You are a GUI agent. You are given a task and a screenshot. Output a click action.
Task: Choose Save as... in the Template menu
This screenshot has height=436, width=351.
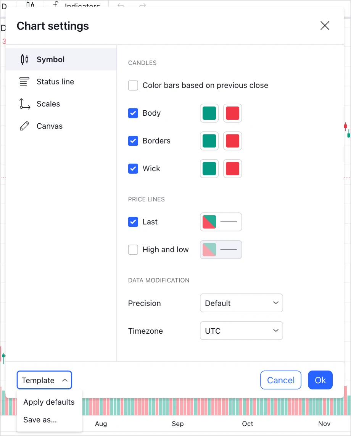[40, 420]
